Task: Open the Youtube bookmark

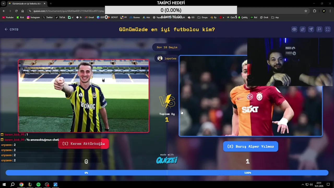Action: pos(8,17)
